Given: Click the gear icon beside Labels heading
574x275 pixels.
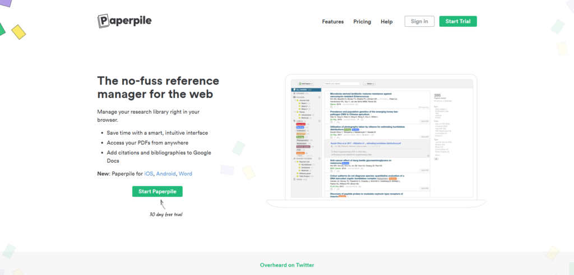Looking at the screenshot, I should [x=319, y=121].
